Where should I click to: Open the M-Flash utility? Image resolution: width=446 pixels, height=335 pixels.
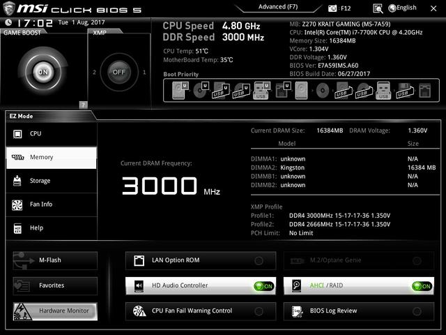pos(55,260)
